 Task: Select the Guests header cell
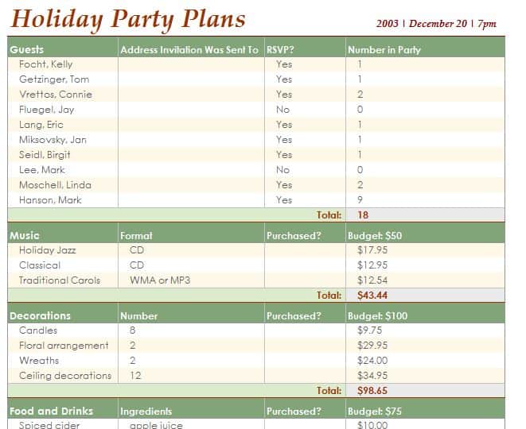pyautogui.click(x=63, y=49)
